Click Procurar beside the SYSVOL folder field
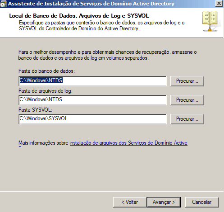Viewport: 224px width, 212px height. tap(187, 119)
